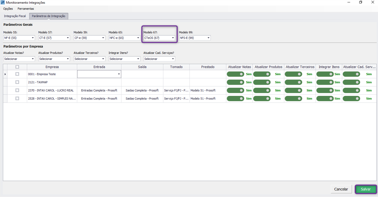This screenshot has width=378, height=197.
Task: Click the Prestado column header
Action: [x=208, y=67]
